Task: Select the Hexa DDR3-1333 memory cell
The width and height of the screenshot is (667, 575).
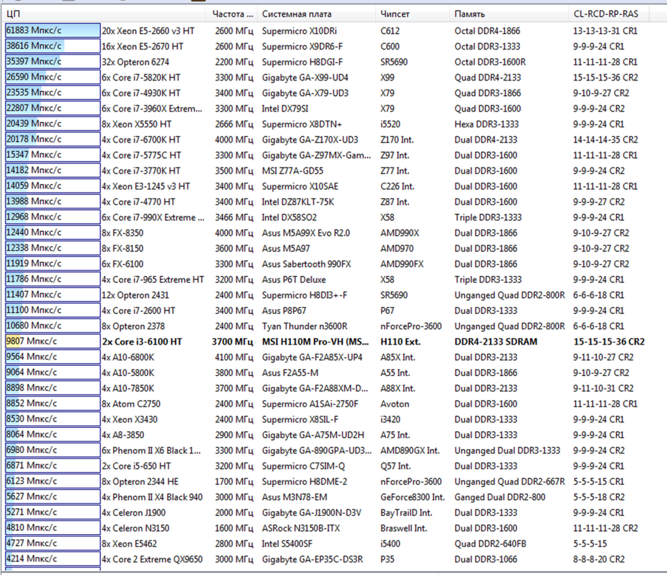Action: (x=486, y=124)
